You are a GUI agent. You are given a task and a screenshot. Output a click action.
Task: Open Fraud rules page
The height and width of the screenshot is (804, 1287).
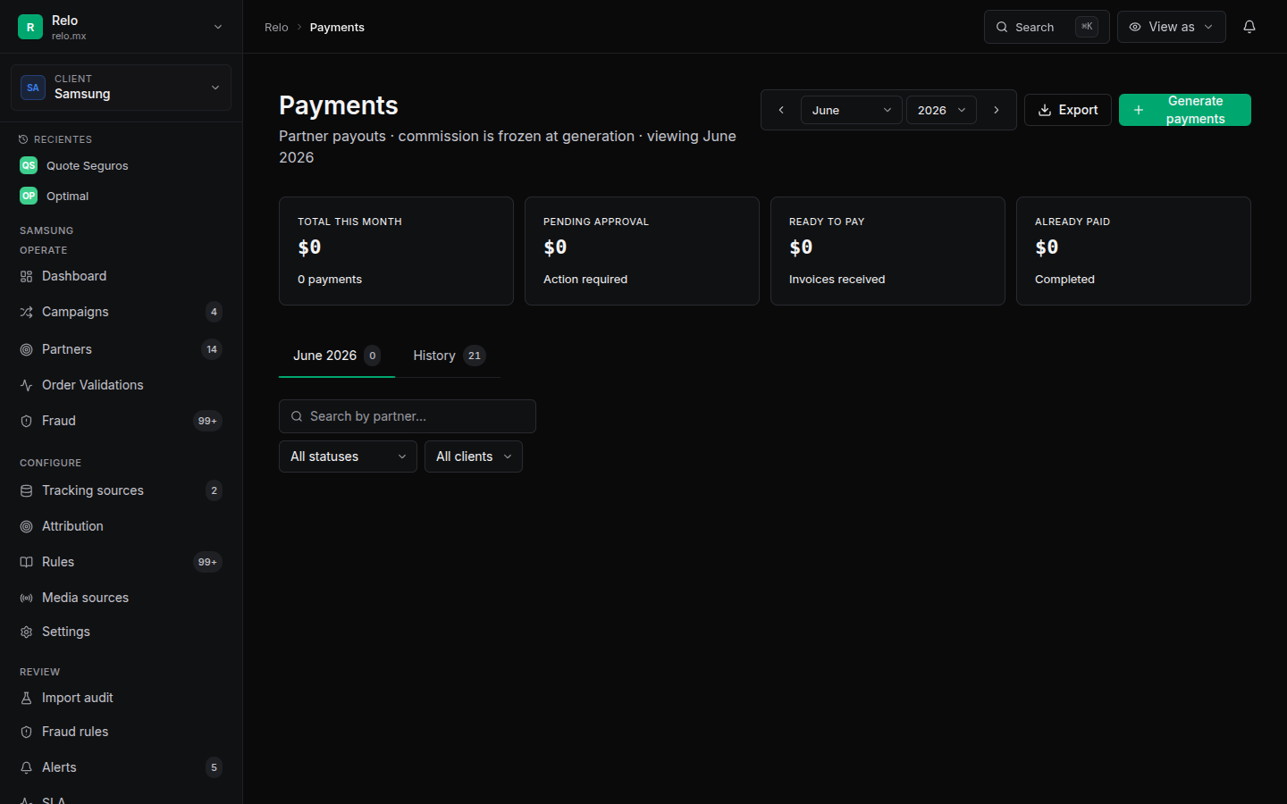[x=121, y=732]
